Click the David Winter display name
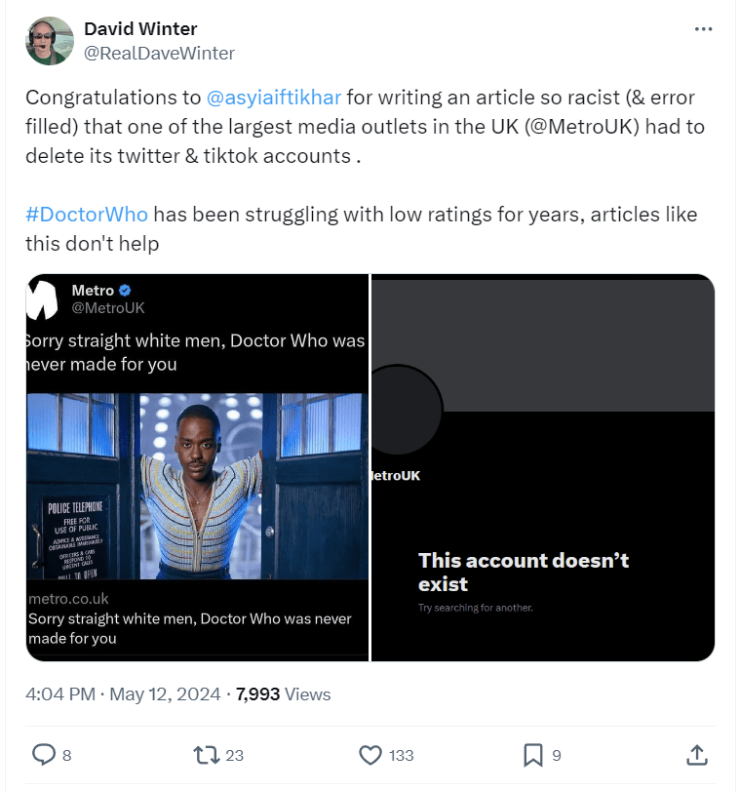The height and width of the screenshot is (792, 740). [x=140, y=29]
